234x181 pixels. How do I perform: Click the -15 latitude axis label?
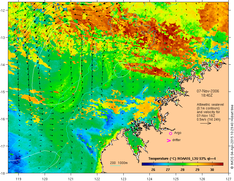3,92
